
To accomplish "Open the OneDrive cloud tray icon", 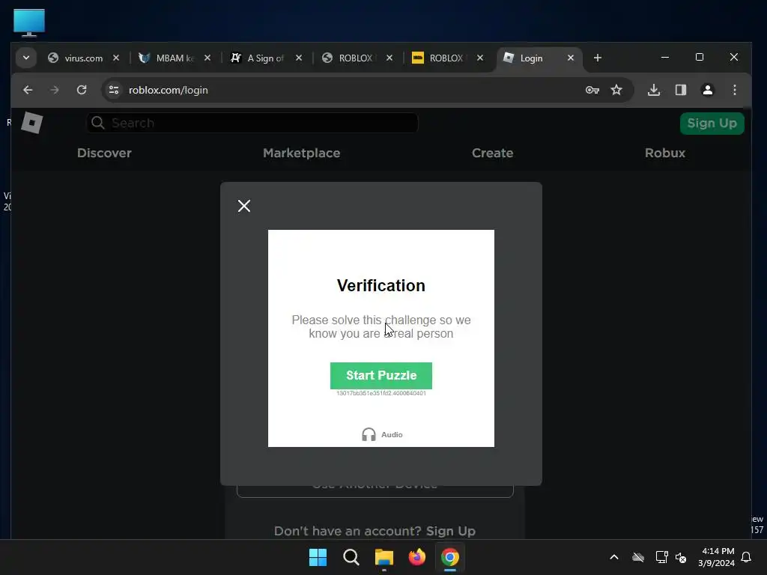I will click(x=638, y=557).
